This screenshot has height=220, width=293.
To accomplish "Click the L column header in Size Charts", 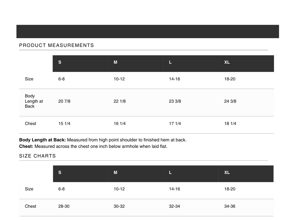I will [170, 173].
